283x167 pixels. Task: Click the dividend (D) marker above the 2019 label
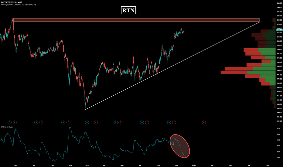[87, 122]
